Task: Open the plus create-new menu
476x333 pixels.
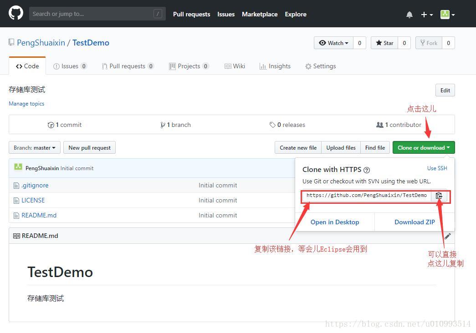Action: click(426, 15)
